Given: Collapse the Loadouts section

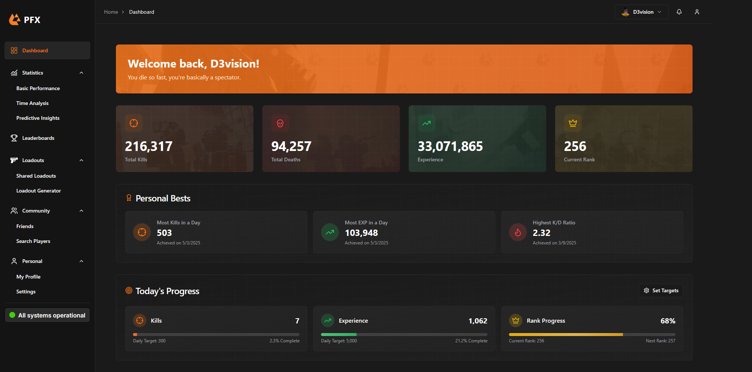Looking at the screenshot, I should (x=81, y=160).
